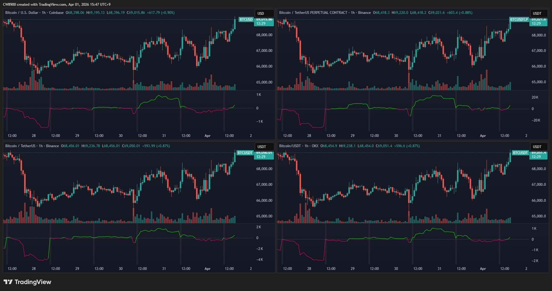Select the Bitcoin/USDT 1h OKX chart title
This screenshot has width=552, height=291.
point(299,146)
